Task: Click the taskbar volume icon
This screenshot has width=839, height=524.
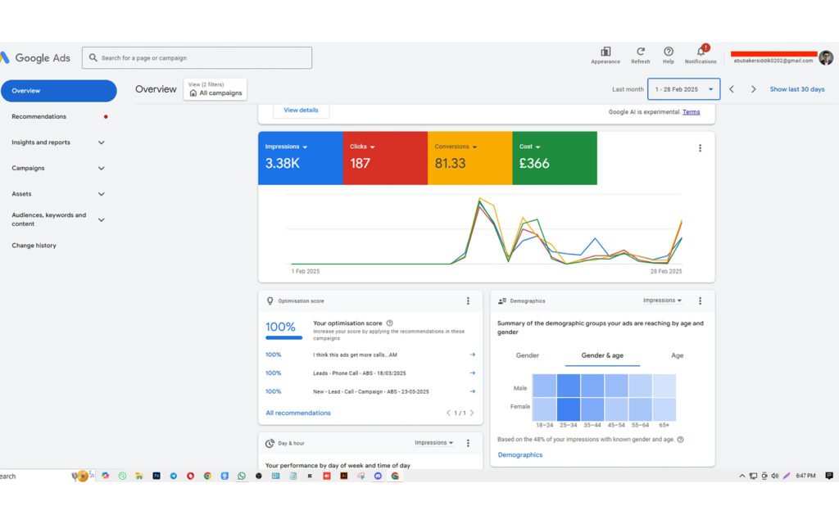Action: tap(775, 476)
